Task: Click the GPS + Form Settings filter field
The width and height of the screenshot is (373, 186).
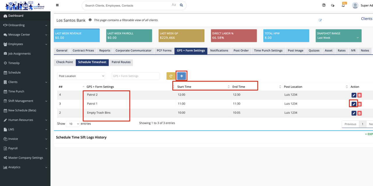Action: click(136, 76)
